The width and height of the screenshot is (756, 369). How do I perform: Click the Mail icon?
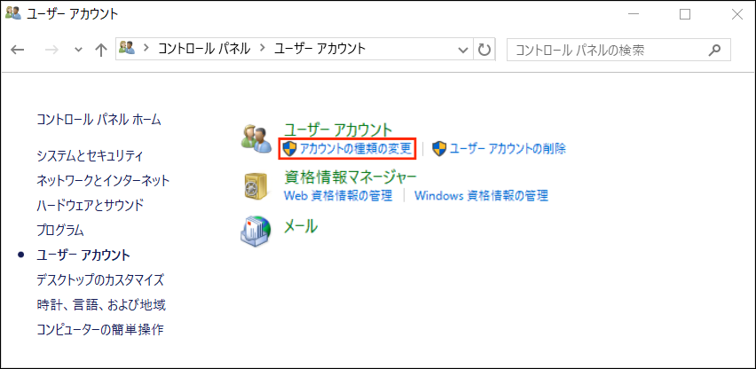[x=256, y=232]
